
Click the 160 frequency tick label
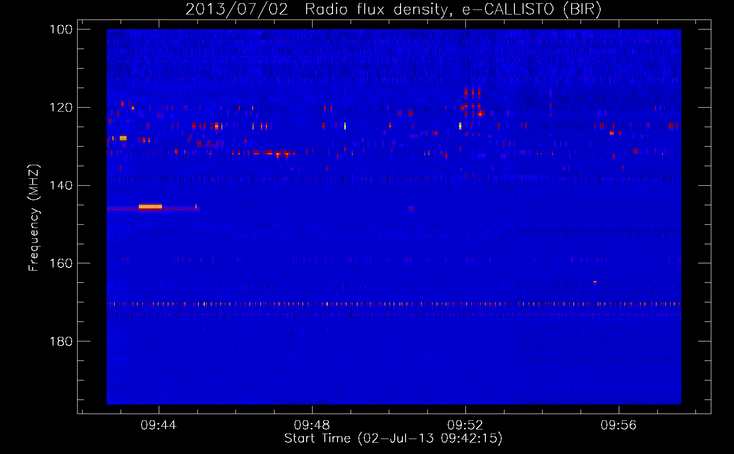click(61, 263)
